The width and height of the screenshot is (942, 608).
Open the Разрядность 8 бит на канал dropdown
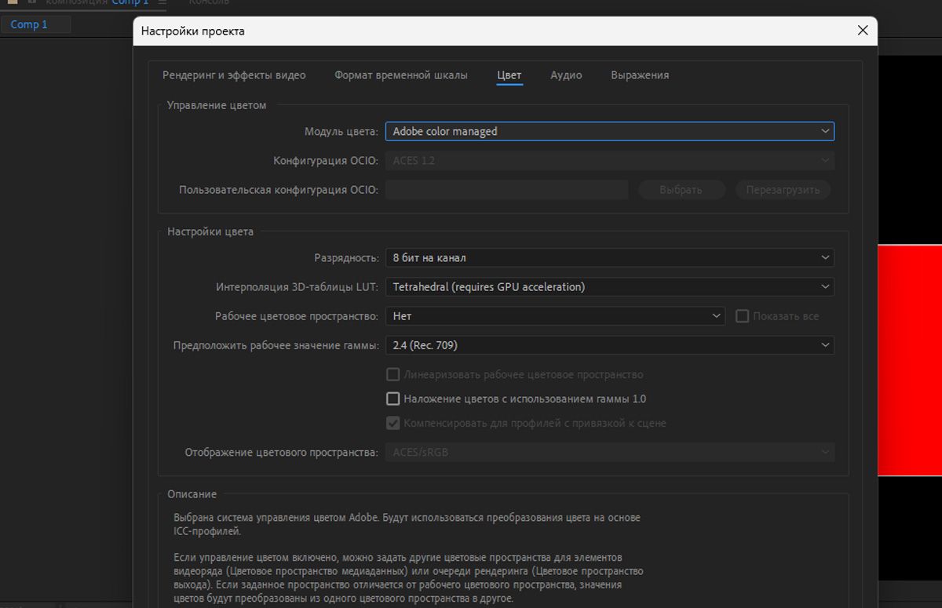click(x=610, y=257)
